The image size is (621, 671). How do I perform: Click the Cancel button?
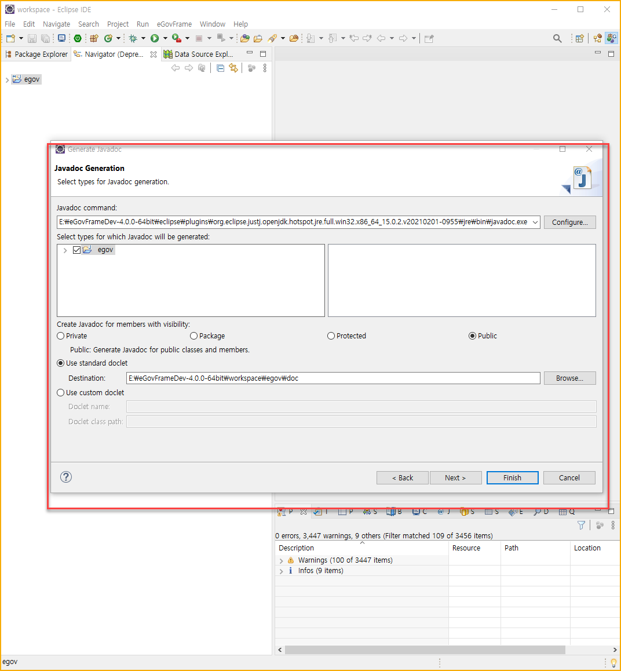569,477
